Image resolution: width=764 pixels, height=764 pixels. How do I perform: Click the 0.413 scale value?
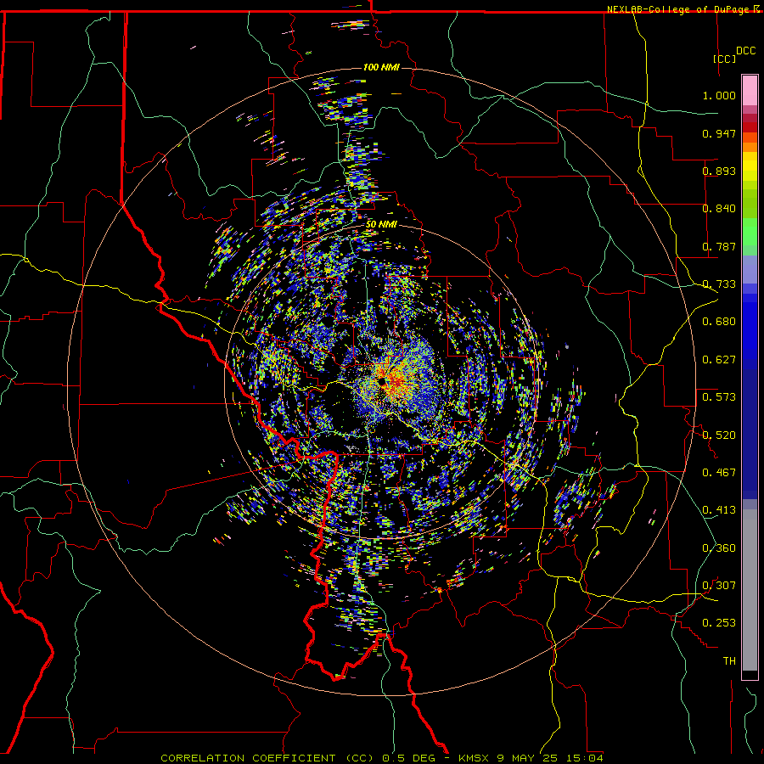pos(719,510)
